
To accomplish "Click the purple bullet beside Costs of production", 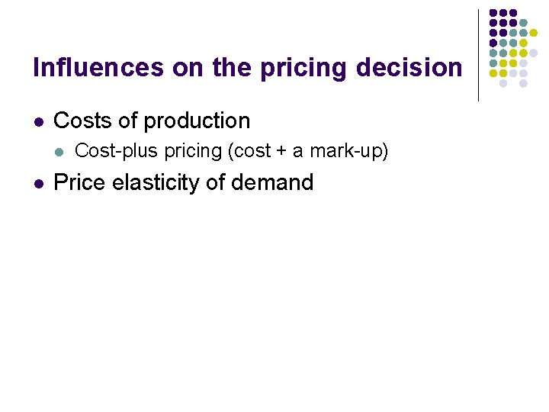I will [39, 122].
